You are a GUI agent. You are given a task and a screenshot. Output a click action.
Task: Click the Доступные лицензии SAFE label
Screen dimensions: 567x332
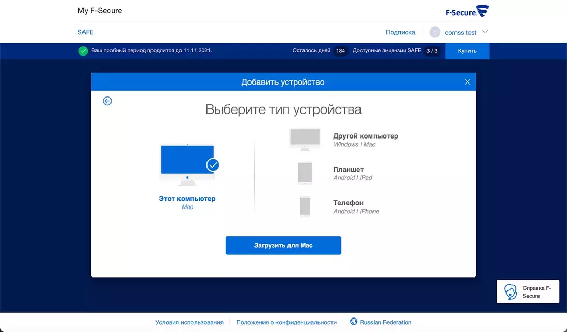[x=386, y=51]
